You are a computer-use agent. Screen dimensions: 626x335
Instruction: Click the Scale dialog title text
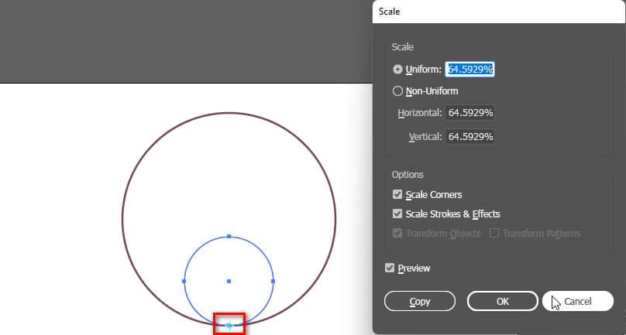[x=389, y=12]
